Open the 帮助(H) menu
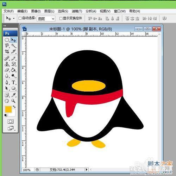The width and height of the screenshot is (176, 176). click(134, 11)
